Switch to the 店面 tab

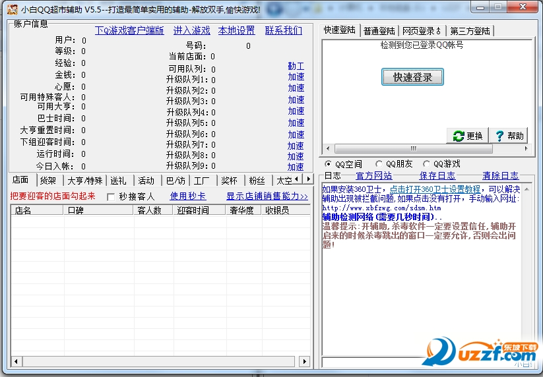(x=20, y=180)
